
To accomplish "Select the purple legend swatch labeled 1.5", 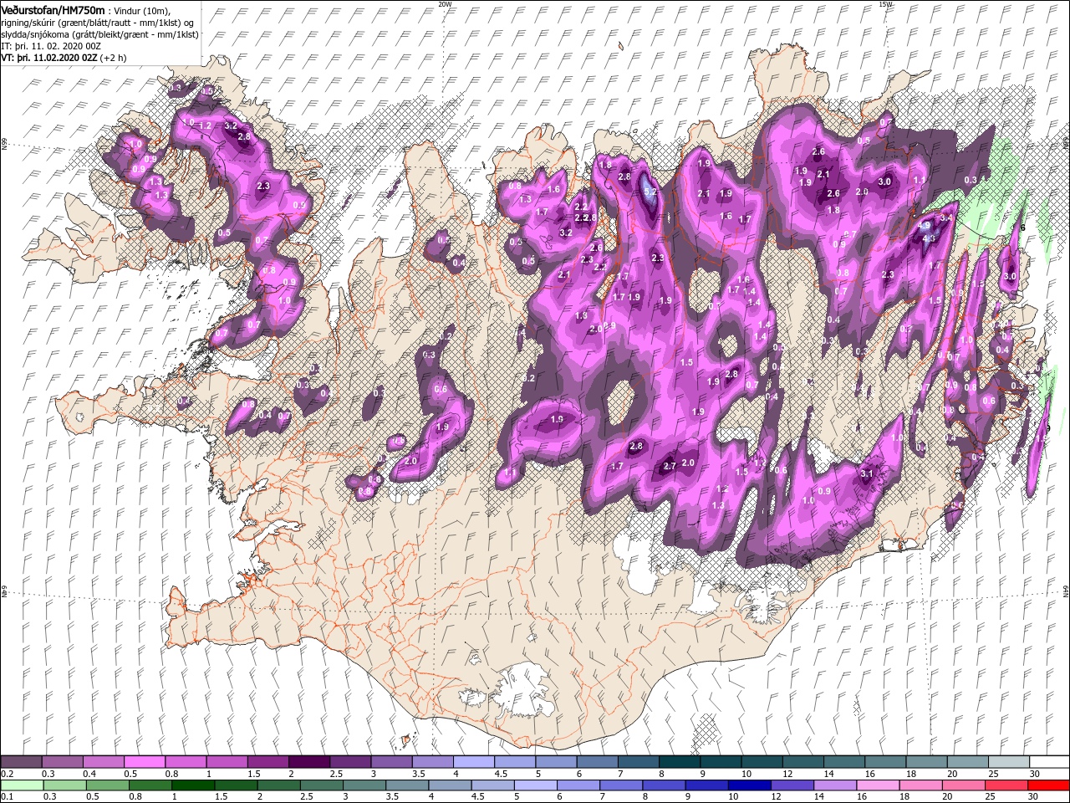I will tap(267, 762).
